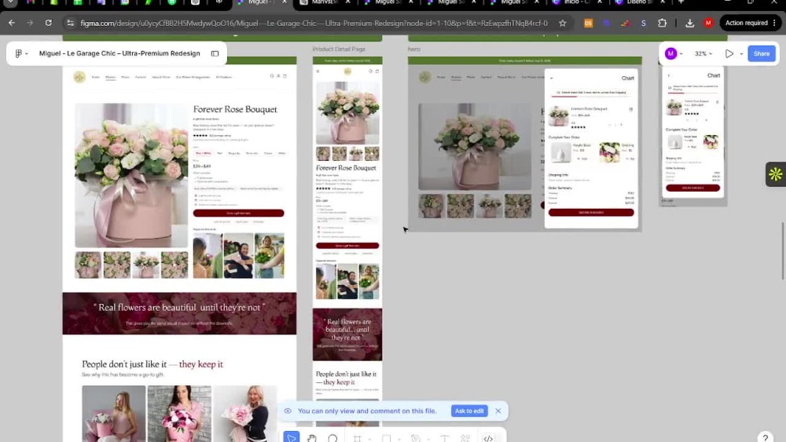The width and height of the screenshot is (786, 442).
Task: Select the Hand tool
Action: pos(312,438)
